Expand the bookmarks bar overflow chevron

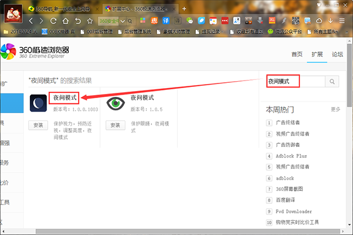pyautogui.click(x=347, y=32)
